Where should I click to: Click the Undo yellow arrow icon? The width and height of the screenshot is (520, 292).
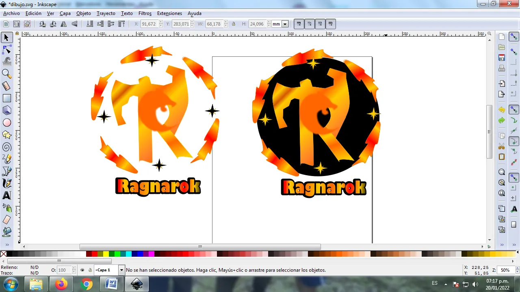(502, 110)
